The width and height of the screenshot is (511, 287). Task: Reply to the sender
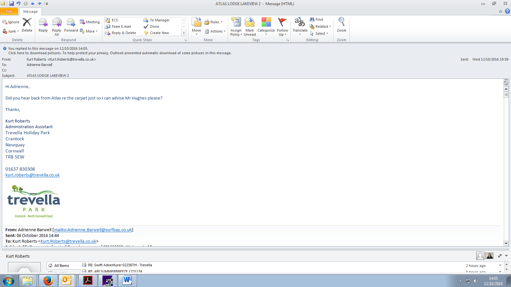[43, 26]
